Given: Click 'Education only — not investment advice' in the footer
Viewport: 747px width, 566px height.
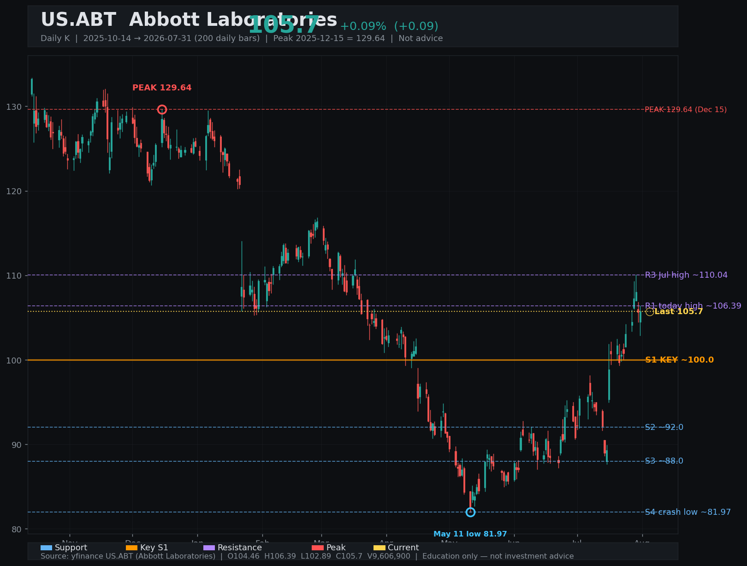Looking at the screenshot, I should 498,556.
